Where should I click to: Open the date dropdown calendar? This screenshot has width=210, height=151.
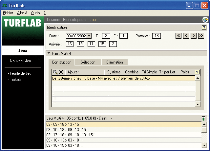coord(89,36)
